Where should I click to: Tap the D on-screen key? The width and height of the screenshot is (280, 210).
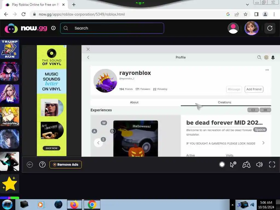112,131
